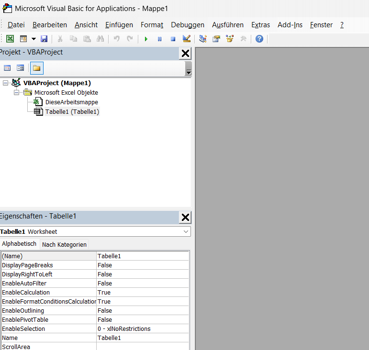Pause execution with the Break icon
The height and width of the screenshot is (350, 369).
(159, 39)
